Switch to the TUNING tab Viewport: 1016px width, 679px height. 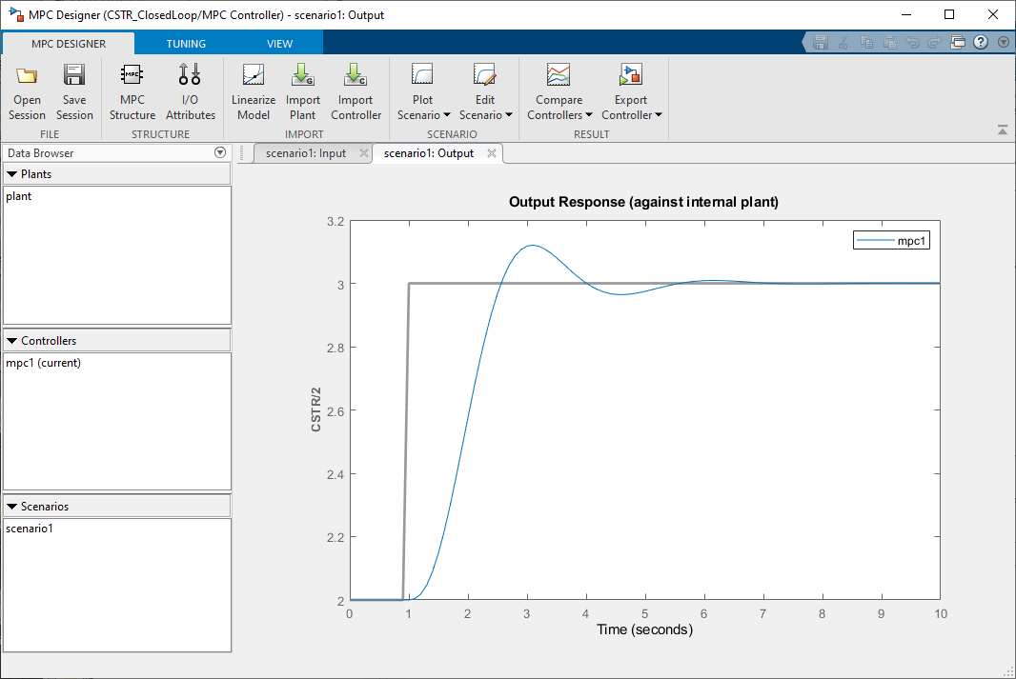click(x=186, y=44)
